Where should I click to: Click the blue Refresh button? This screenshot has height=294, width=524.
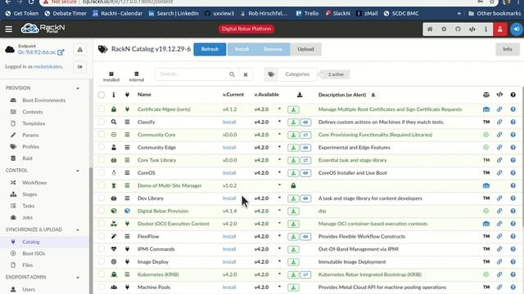coord(210,49)
